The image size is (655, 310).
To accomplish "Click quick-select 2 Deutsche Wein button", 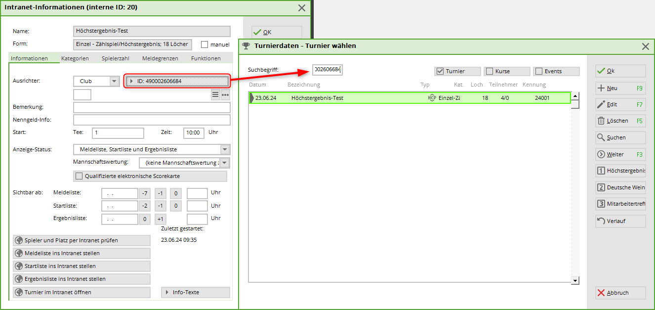I will (x=620, y=187).
